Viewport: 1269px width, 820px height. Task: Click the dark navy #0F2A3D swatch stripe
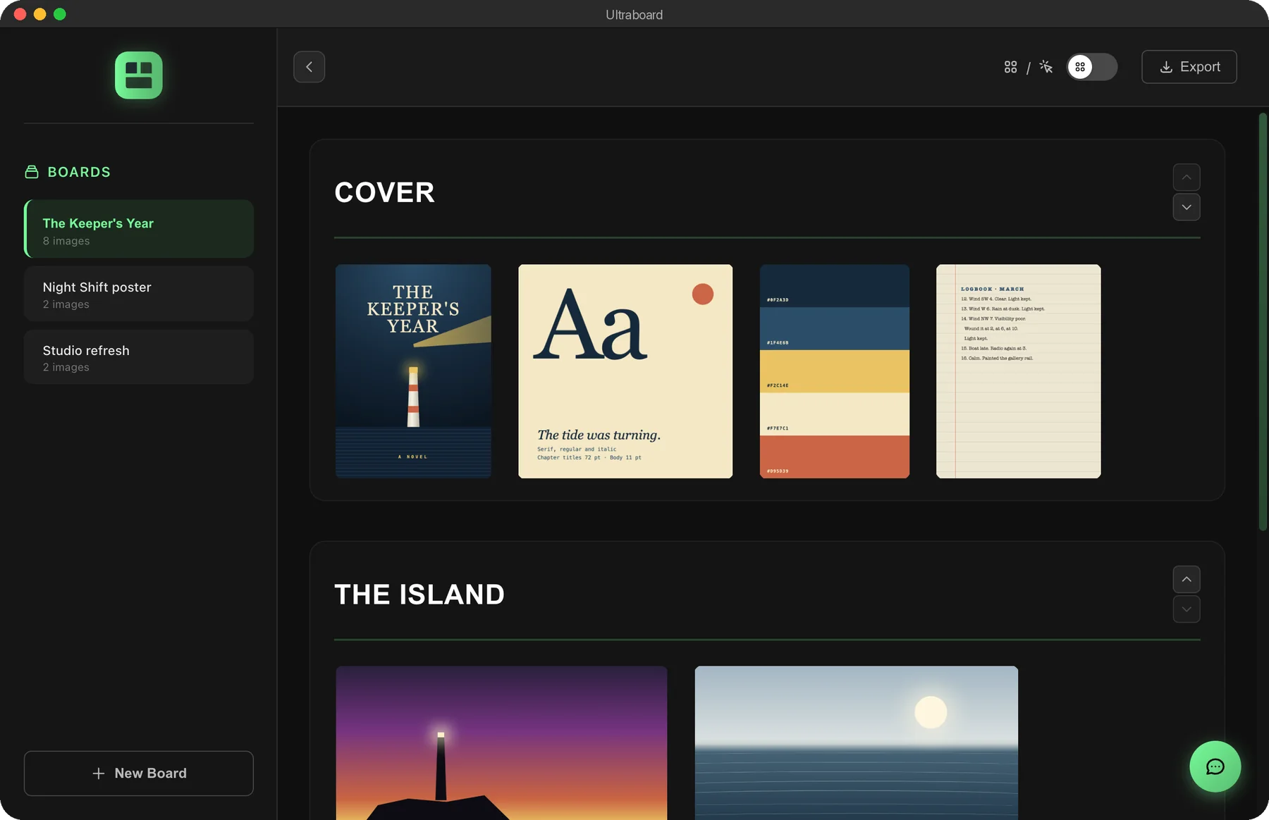pyautogui.click(x=835, y=286)
